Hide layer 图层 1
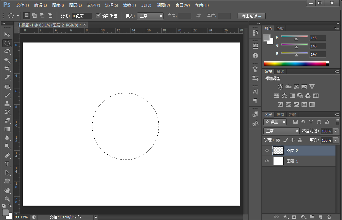342x220 pixels. [x=267, y=161]
